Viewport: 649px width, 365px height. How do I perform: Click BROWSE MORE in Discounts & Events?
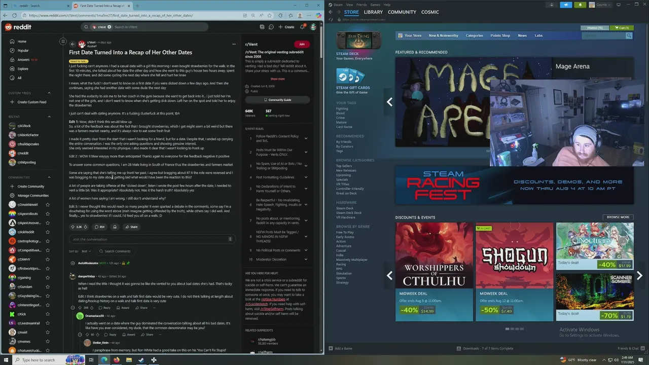click(x=618, y=217)
